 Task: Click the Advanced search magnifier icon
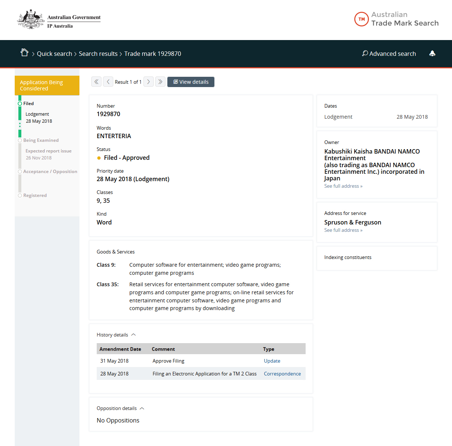tap(365, 54)
